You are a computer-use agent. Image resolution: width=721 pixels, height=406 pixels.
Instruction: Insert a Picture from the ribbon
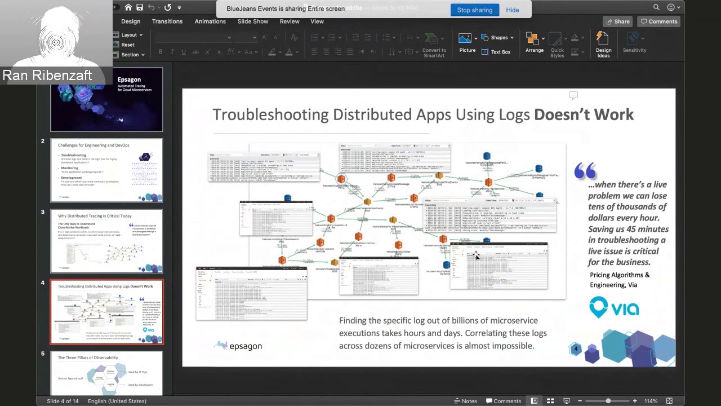(467, 43)
